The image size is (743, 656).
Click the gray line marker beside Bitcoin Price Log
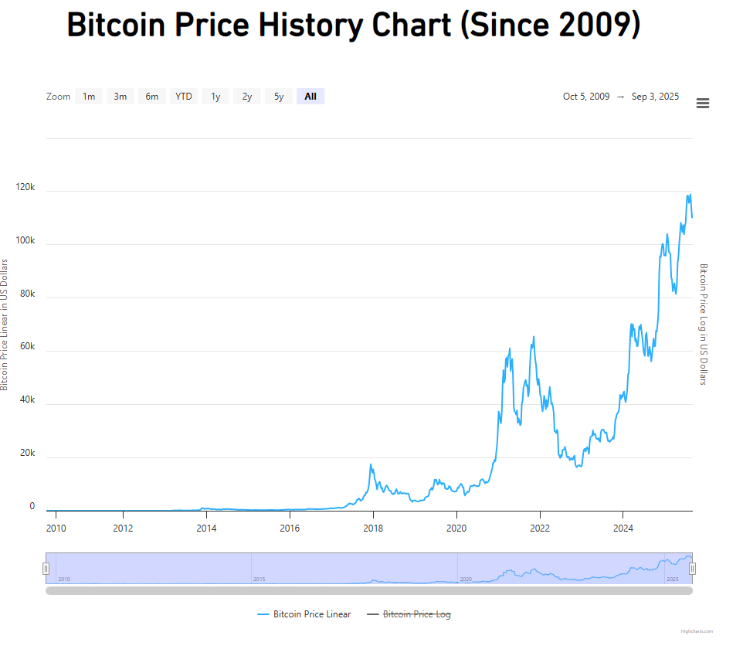(x=371, y=614)
